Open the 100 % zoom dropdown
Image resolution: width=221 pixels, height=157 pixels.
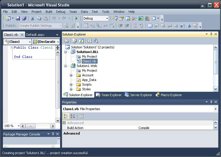(18, 126)
